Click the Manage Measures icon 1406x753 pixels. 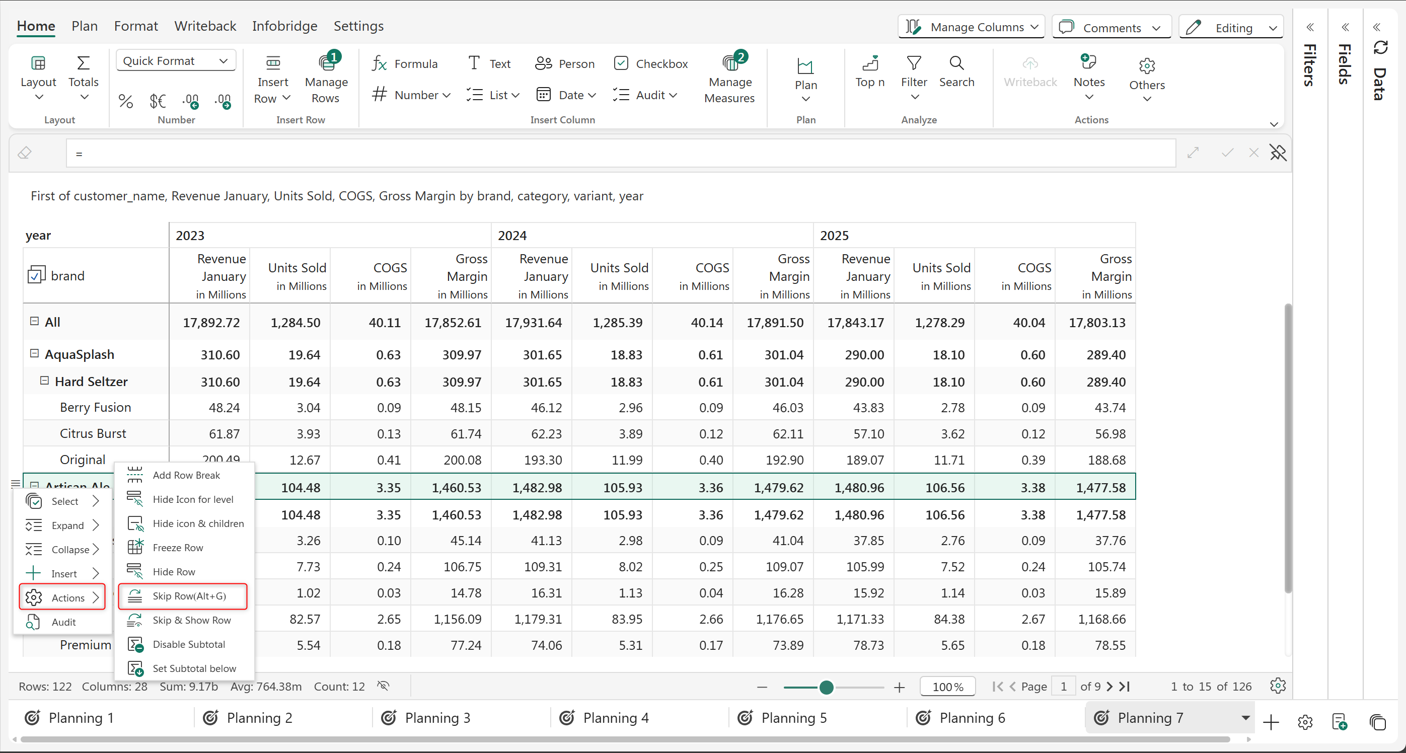click(x=730, y=64)
